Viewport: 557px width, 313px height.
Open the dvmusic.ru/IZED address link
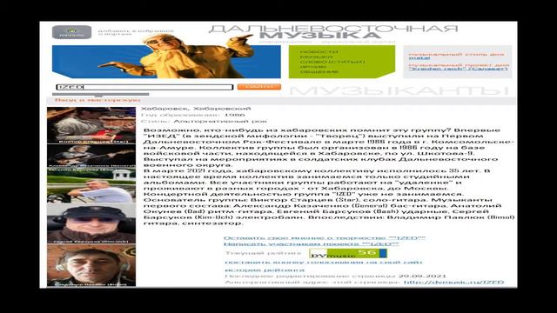pyautogui.click(x=453, y=282)
